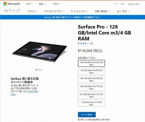The height and width of the screenshot is (122, 145).
Task: Select 256 GB/Intel Core i7/8 GB RAM option
Action: (x=91, y=87)
